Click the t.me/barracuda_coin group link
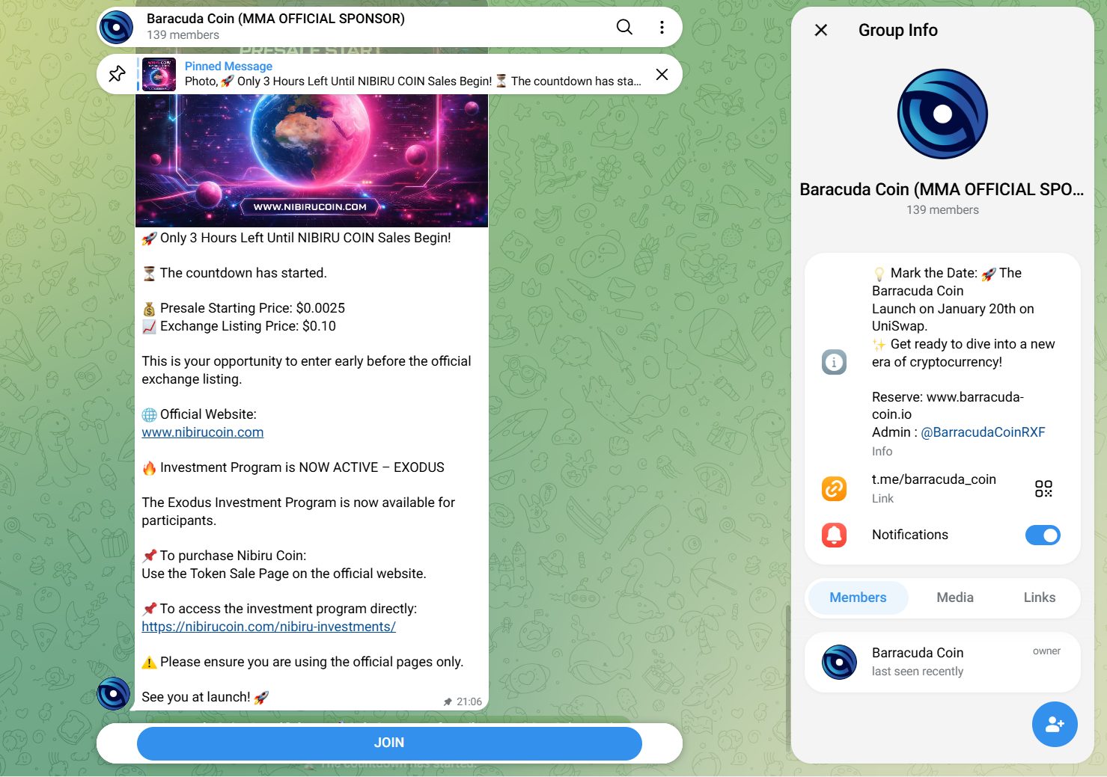This screenshot has width=1107, height=777. pos(934,479)
